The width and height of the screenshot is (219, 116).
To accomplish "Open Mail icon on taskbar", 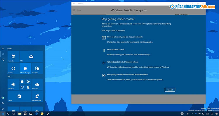I will tap(31, 114).
